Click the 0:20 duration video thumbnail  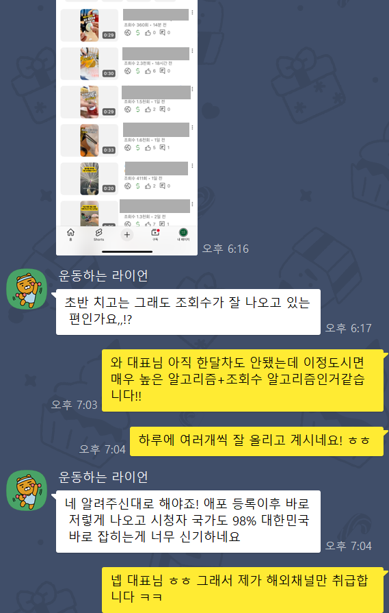90,178
